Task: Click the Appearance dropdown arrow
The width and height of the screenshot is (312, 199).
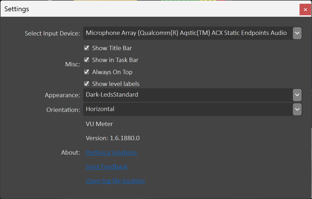Action: (x=297, y=95)
